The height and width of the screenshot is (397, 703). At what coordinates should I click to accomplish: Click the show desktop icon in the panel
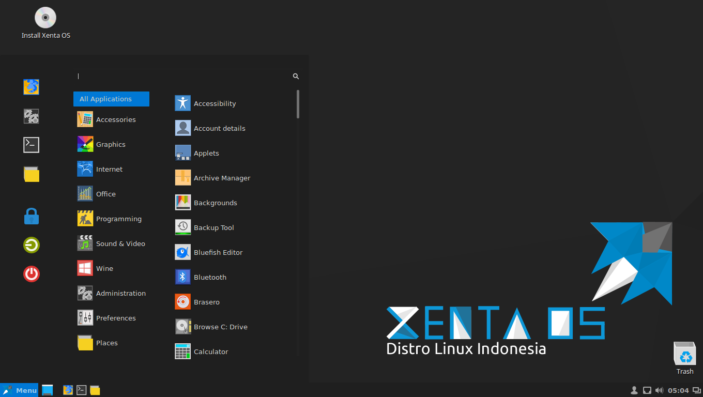pyautogui.click(x=48, y=390)
